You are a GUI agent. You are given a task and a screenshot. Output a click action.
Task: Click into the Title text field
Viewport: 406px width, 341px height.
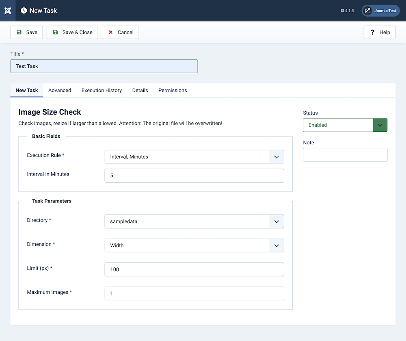[x=104, y=66]
